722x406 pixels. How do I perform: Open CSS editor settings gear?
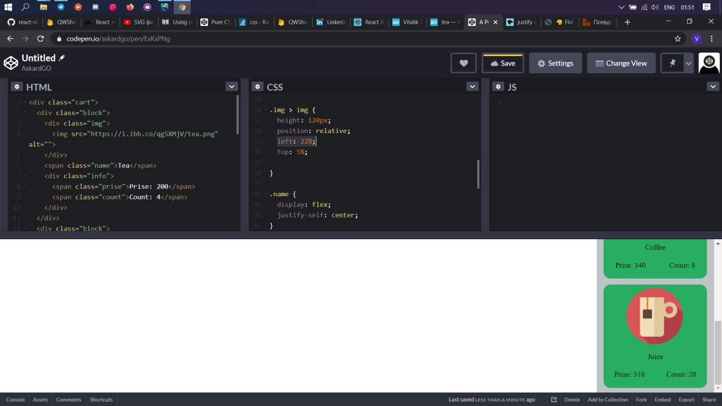pyautogui.click(x=257, y=87)
